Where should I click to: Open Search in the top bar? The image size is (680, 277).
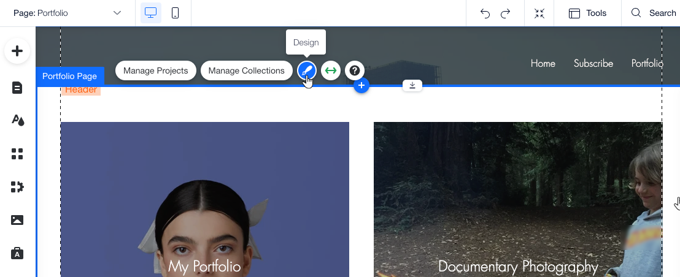pos(654,13)
